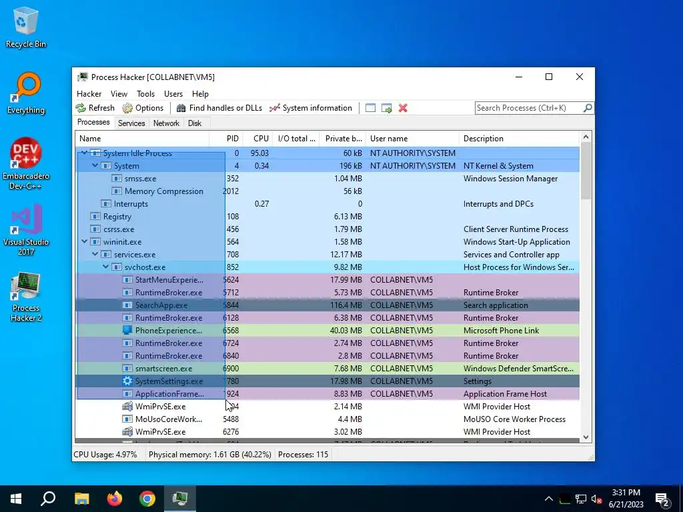Open Process Hacker 2 desktop shortcut

tap(26, 297)
